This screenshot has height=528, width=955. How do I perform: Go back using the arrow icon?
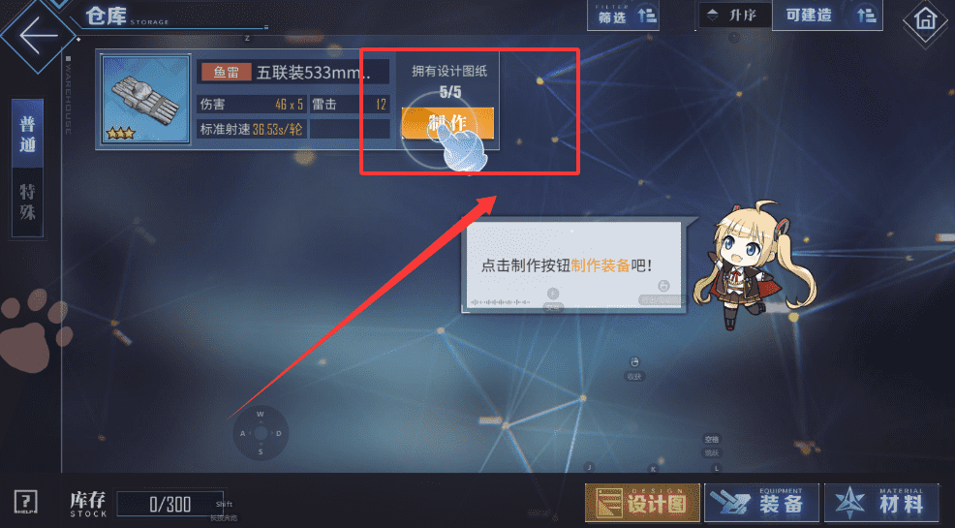(x=38, y=35)
